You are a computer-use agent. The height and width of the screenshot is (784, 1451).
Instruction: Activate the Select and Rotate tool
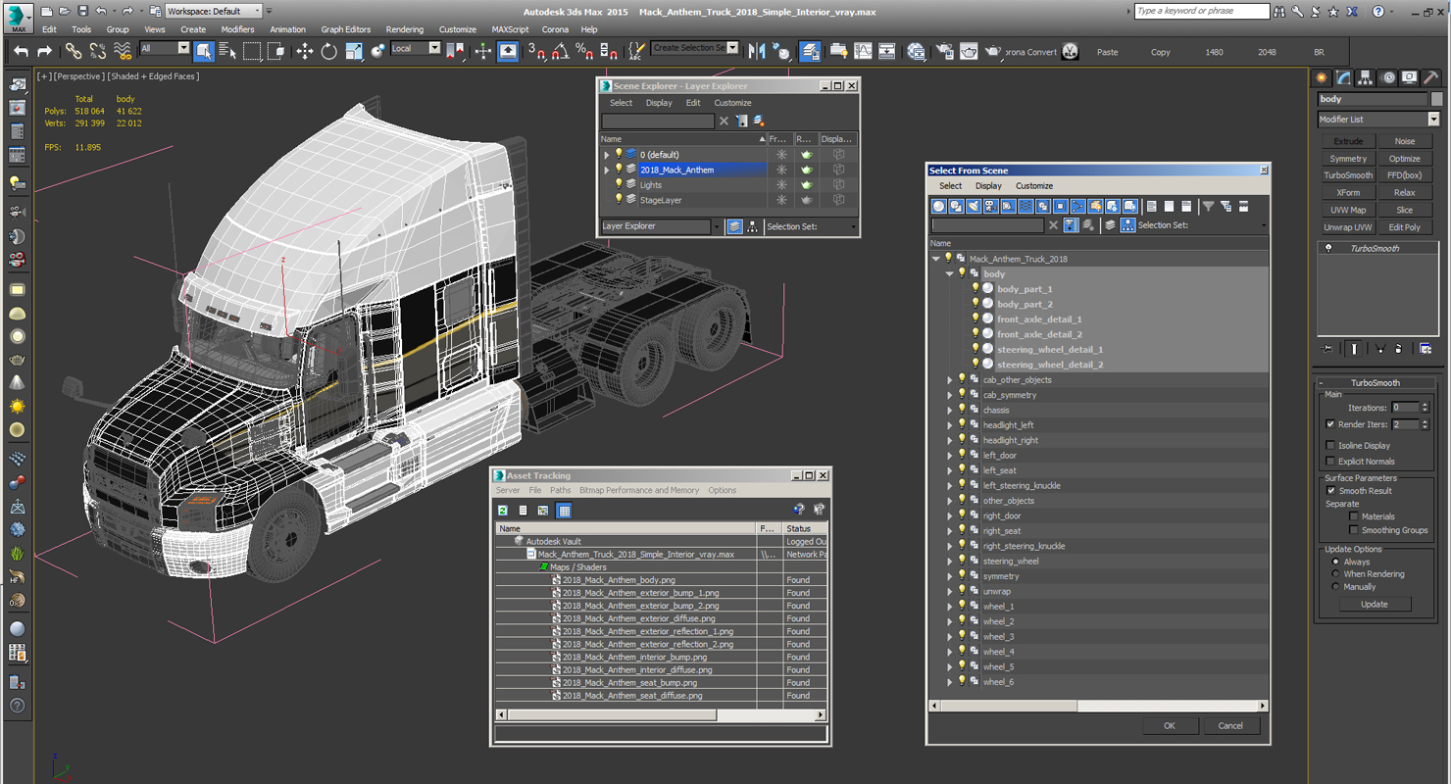point(329,52)
